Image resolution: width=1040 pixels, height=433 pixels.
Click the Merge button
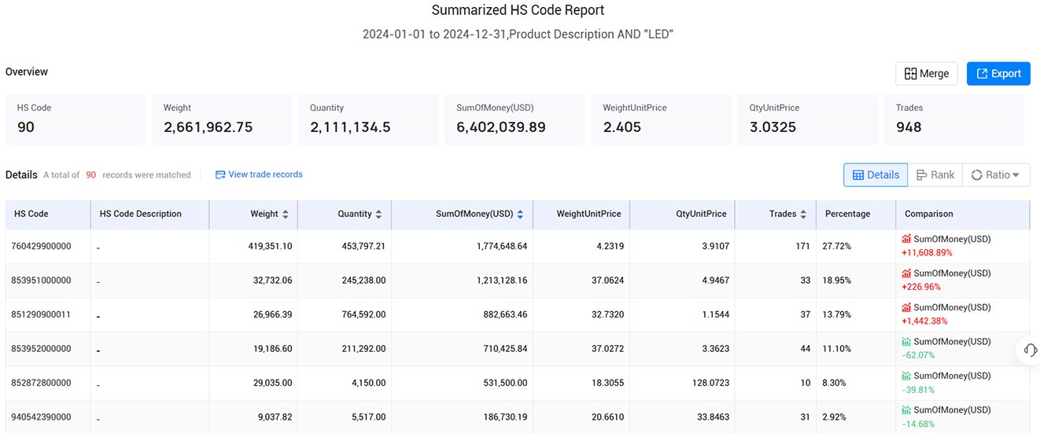927,73
